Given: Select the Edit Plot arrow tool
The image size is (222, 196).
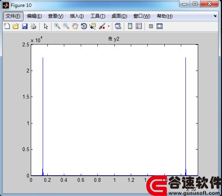Looking at the screenshot, I should click(x=46, y=26).
